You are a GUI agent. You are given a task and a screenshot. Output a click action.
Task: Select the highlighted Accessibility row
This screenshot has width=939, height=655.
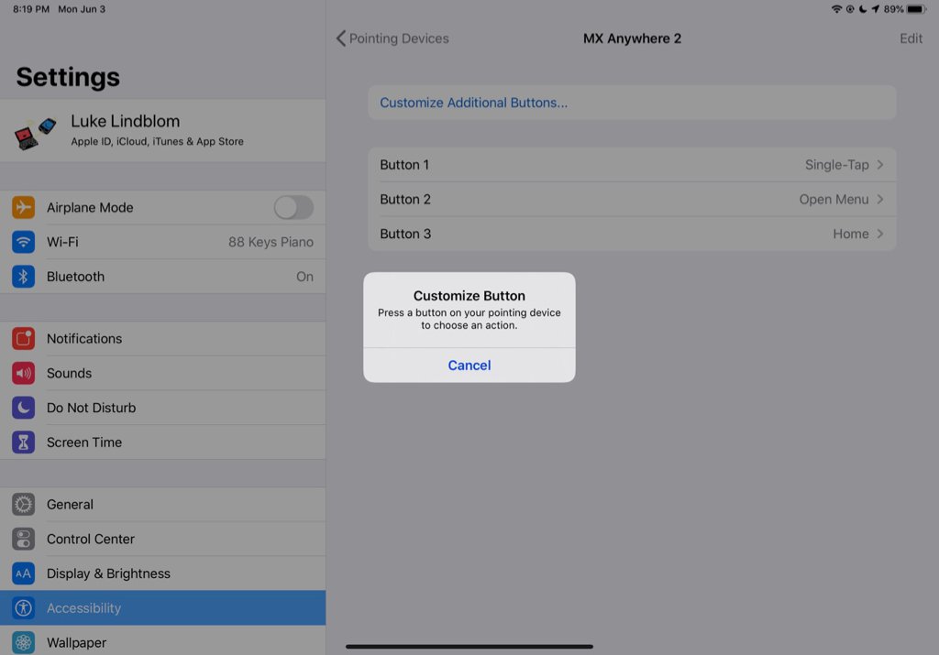(163, 608)
